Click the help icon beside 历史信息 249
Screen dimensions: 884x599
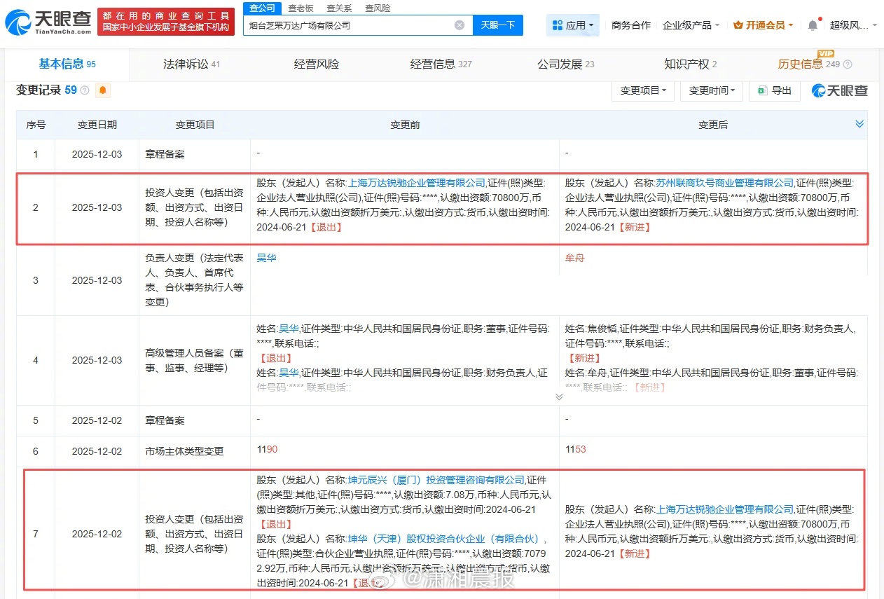[848, 64]
